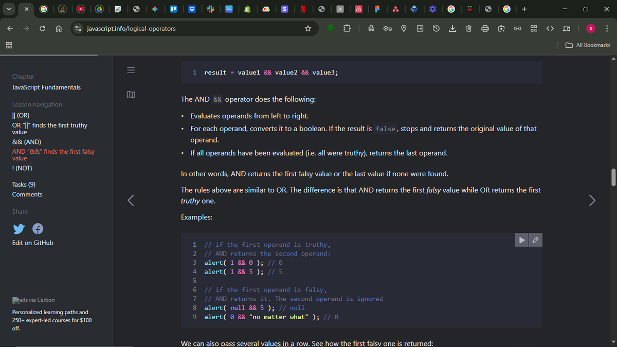Switch to the Trello tab

click(x=173, y=9)
